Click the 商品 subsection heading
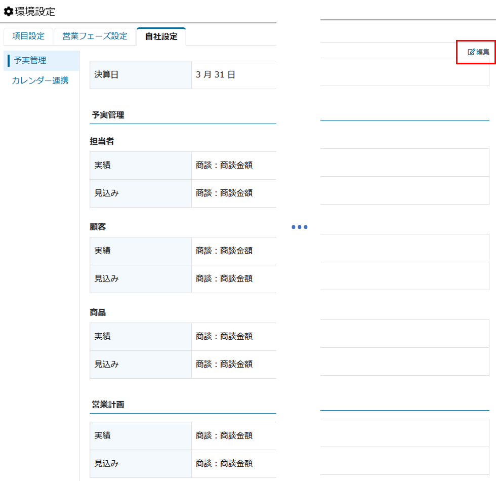The width and height of the screenshot is (496, 481). pyautogui.click(x=98, y=313)
